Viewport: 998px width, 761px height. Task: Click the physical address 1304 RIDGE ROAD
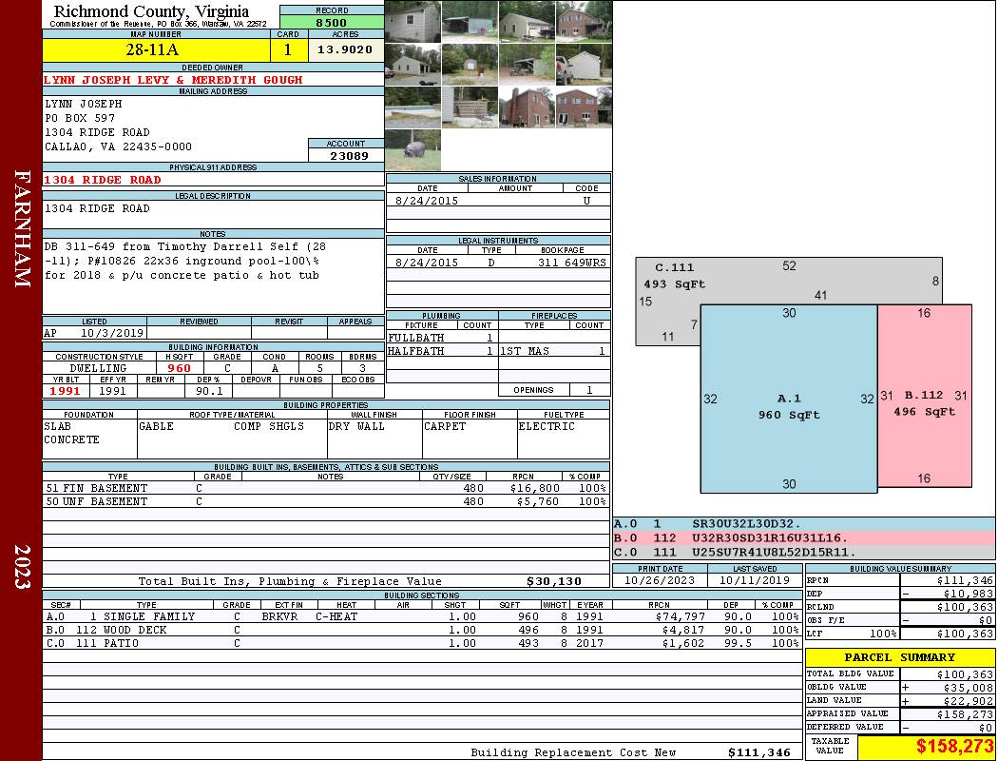[x=103, y=180]
